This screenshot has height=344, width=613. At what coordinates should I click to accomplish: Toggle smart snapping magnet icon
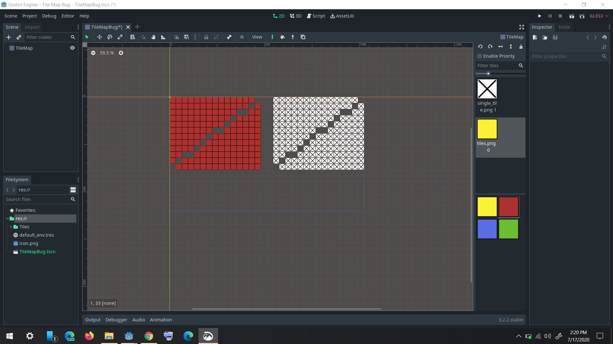176,37
